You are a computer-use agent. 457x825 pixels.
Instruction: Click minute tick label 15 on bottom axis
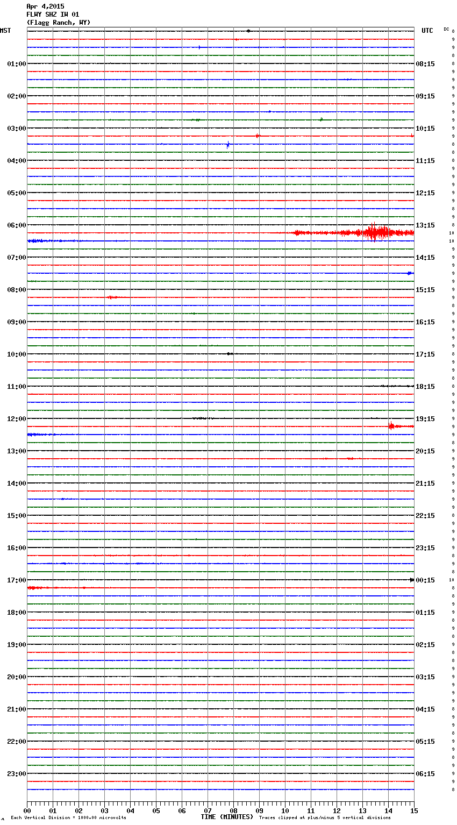414,810
